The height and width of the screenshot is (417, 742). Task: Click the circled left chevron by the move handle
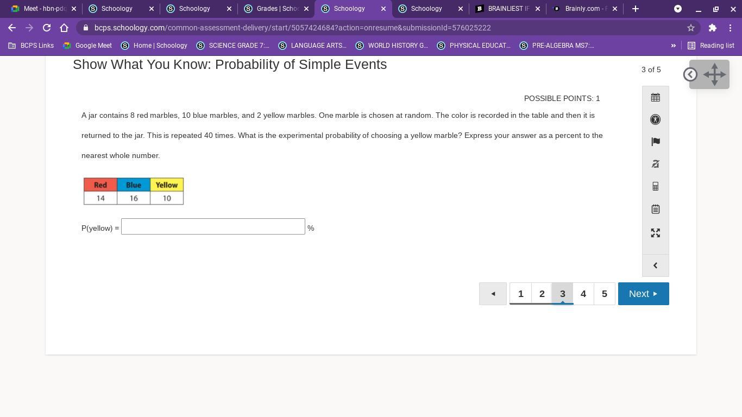click(690, 74)
